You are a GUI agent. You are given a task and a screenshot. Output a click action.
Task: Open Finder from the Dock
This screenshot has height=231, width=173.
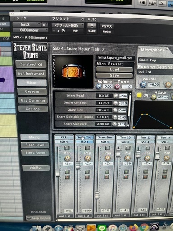36,228
